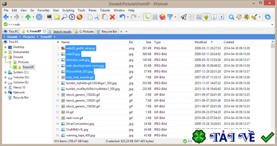Click the blue Quick Search magnifier
This screenshot has width=277, height=146.
pyautogui.click(x=231, y=17)
